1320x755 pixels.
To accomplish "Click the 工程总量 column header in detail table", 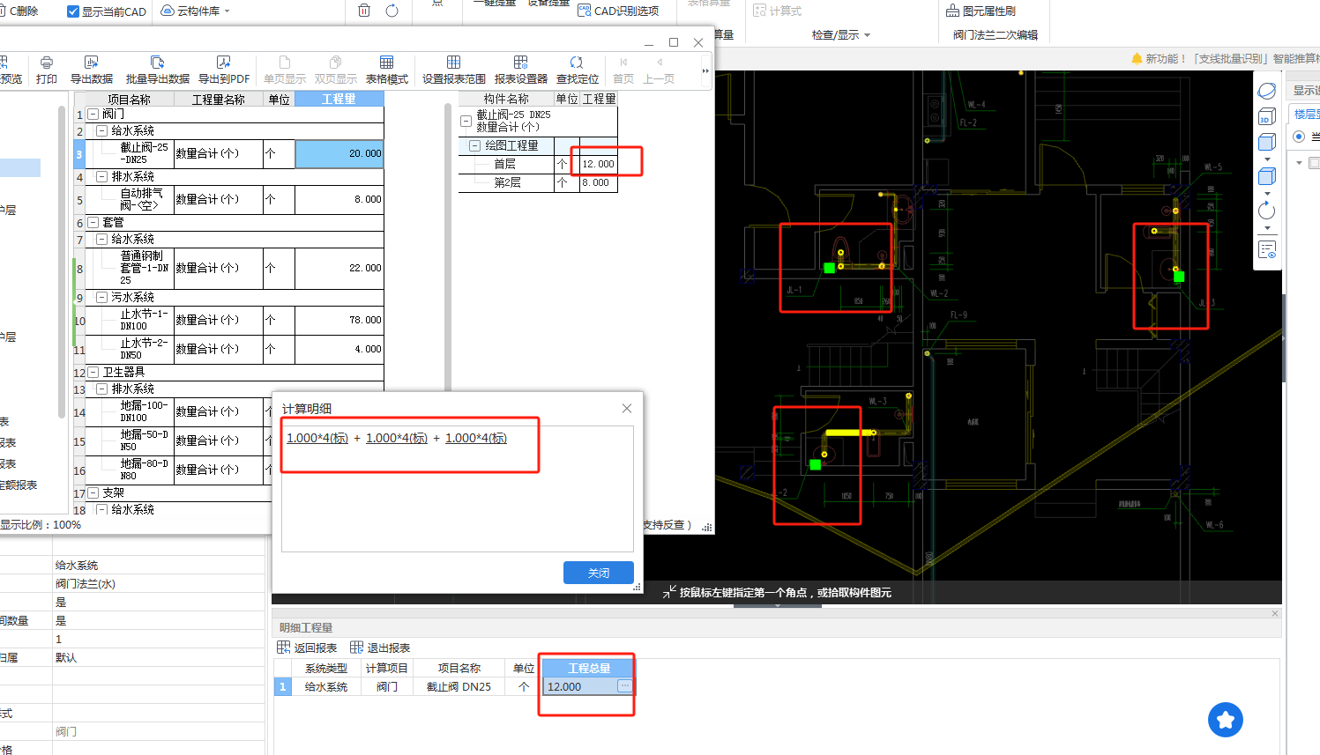I will (x=588, y=668).
